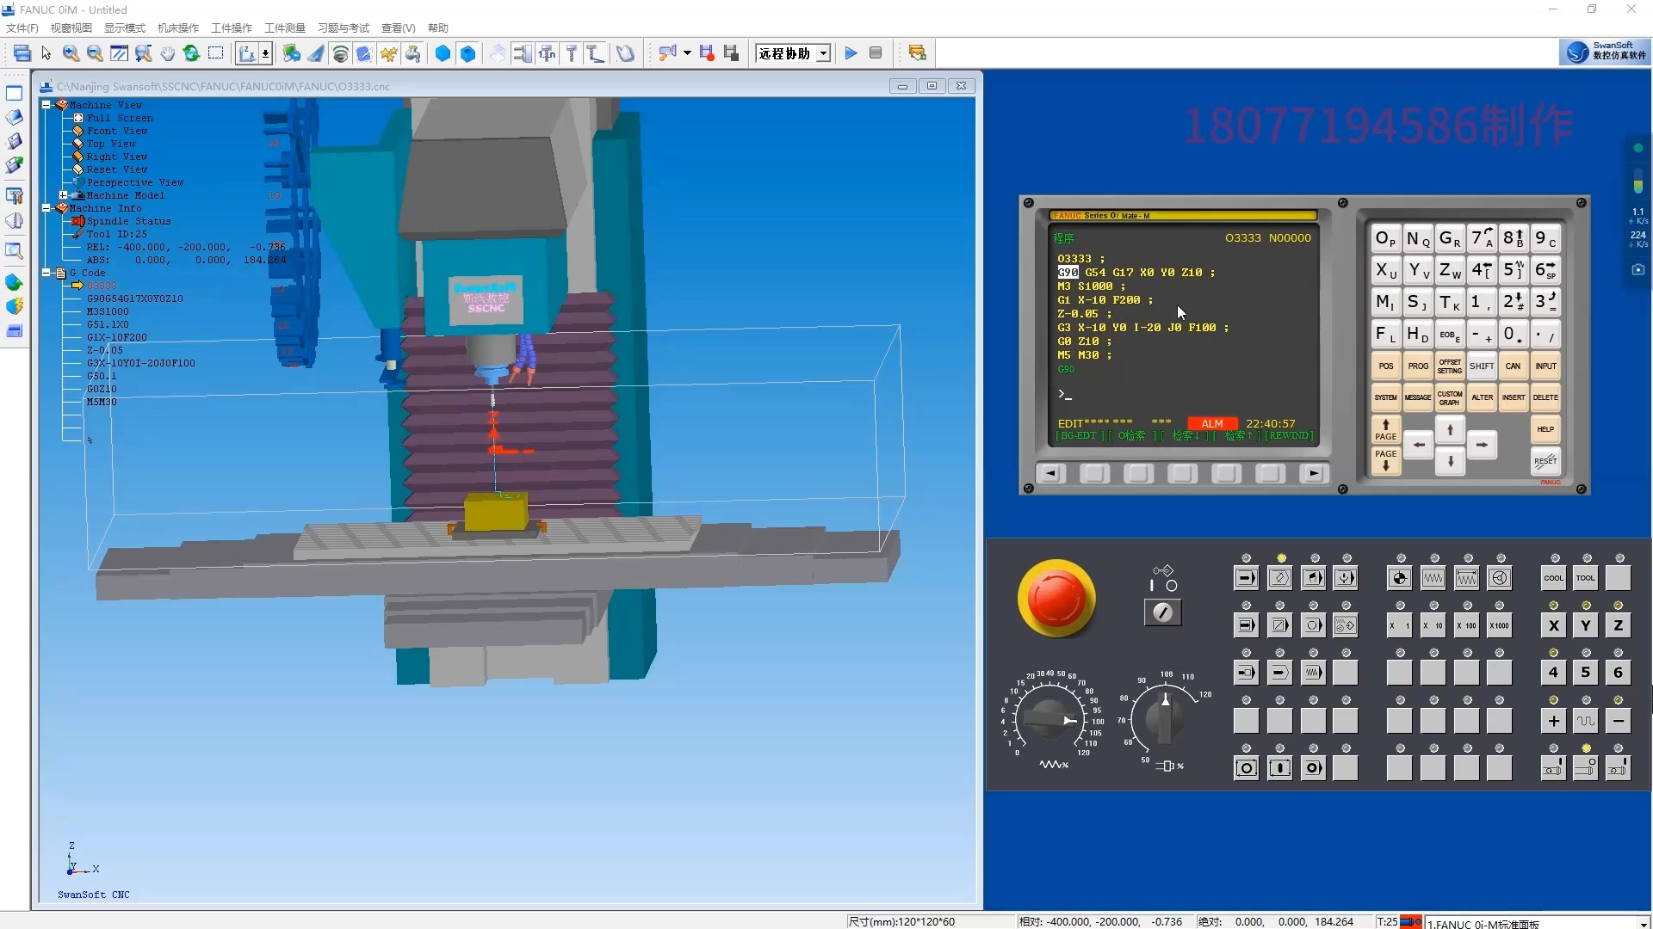Expand the Machine Model tree node
This screenshot has width=1653, height=929.
63,195
